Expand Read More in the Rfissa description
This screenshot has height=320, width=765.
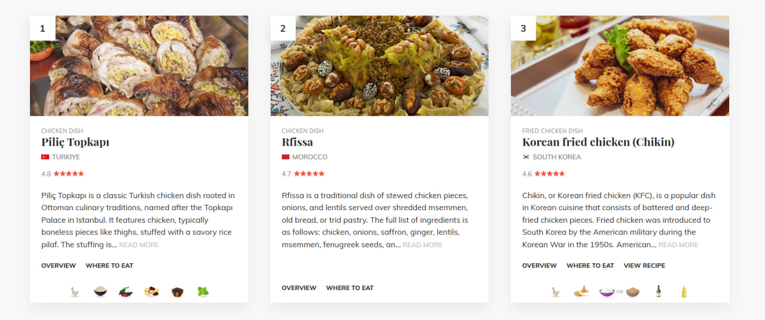tap(423, 245)
